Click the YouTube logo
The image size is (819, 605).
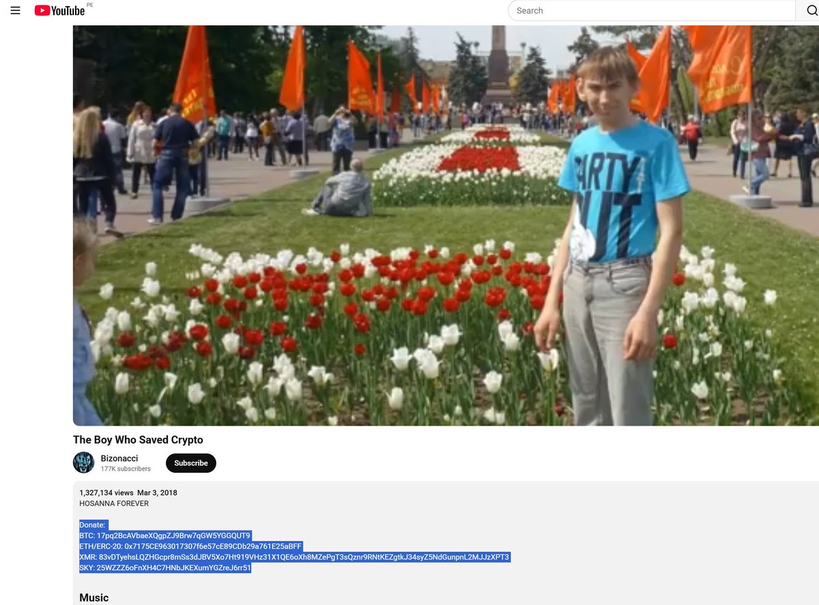click(59, 10)
